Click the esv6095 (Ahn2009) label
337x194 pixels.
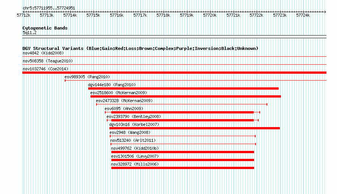click(124, 109)
